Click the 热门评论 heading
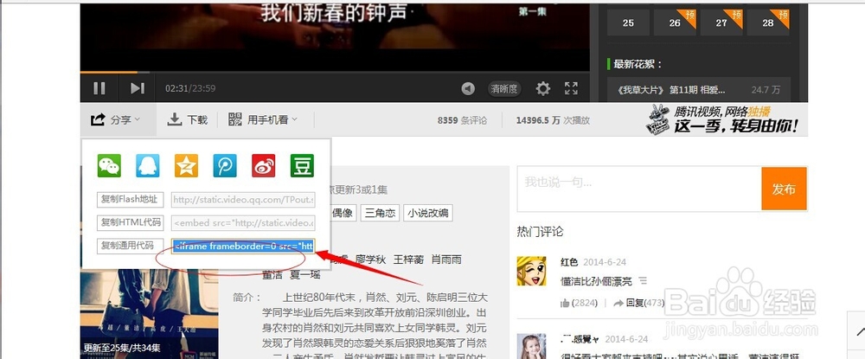Screen dimensions: 865x359 point(540,232)
